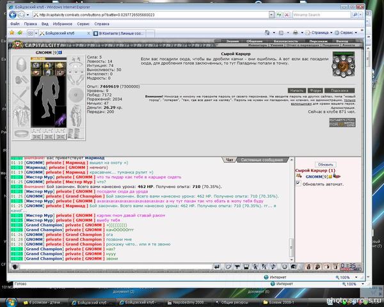Click the money bag icon in bottom toolbar
Viewport: 384px width, 307px height.
click(308, 267)
